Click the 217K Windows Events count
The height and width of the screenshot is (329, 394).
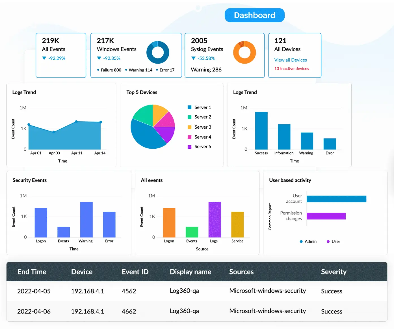coord(105,41)
